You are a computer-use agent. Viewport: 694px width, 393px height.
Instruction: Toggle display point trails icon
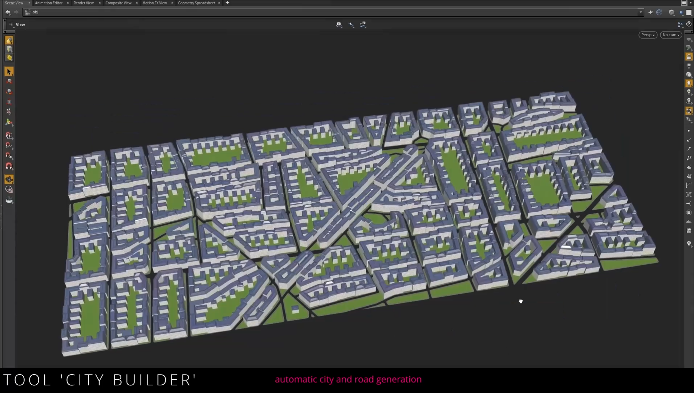pos(689,149)
